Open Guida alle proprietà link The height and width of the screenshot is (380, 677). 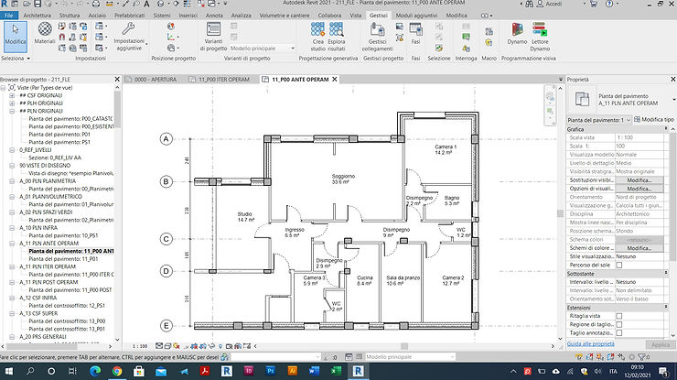(591, 344)
